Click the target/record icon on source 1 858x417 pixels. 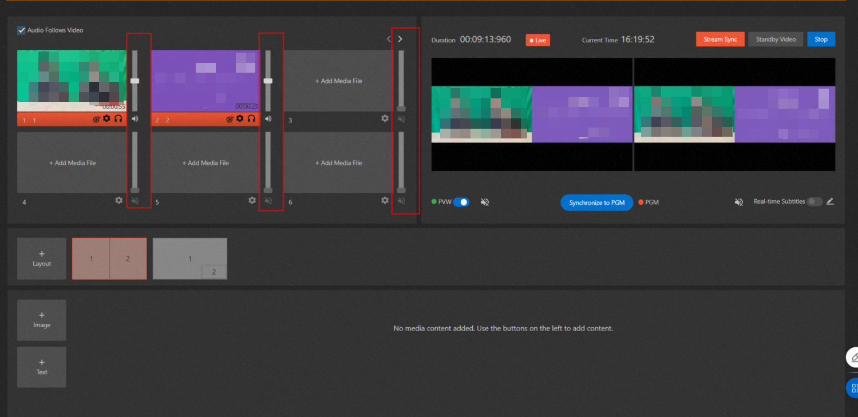tap(96, 119)
